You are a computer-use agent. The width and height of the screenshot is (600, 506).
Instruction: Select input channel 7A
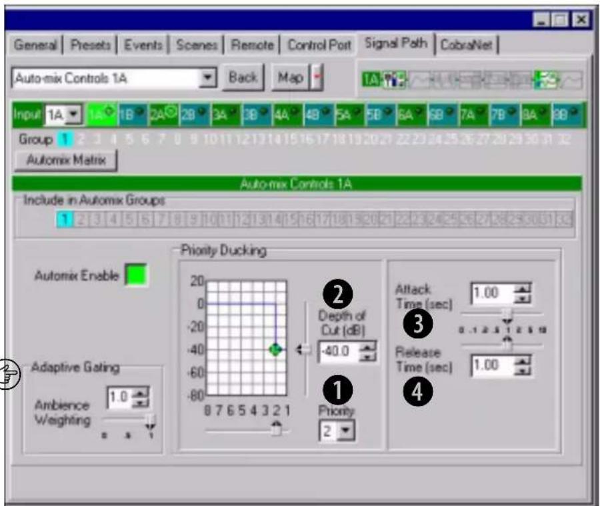coord(474,115)
